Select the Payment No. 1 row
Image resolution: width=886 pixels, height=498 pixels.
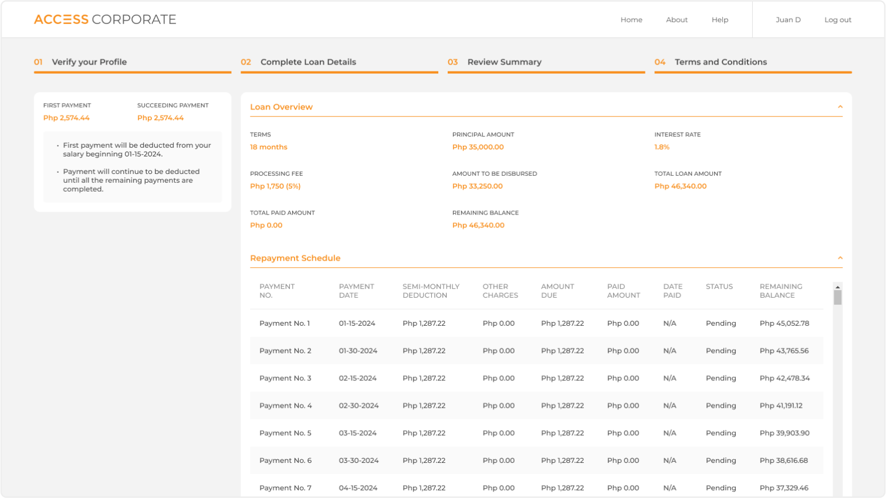click(536, 323)
